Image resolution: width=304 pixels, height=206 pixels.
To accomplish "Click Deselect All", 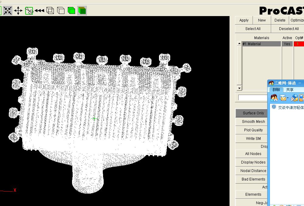I will [288, 29].
